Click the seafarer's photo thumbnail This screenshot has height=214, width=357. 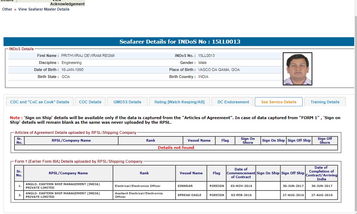click(x=297, y=69)
